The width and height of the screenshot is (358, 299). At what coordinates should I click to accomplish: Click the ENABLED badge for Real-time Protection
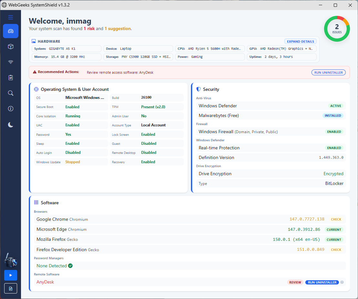pos(334,148)
